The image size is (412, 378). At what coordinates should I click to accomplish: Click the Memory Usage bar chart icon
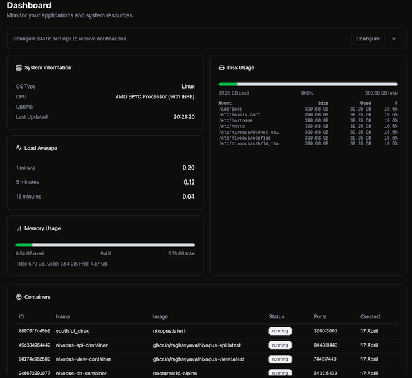[x=19, y=228]
